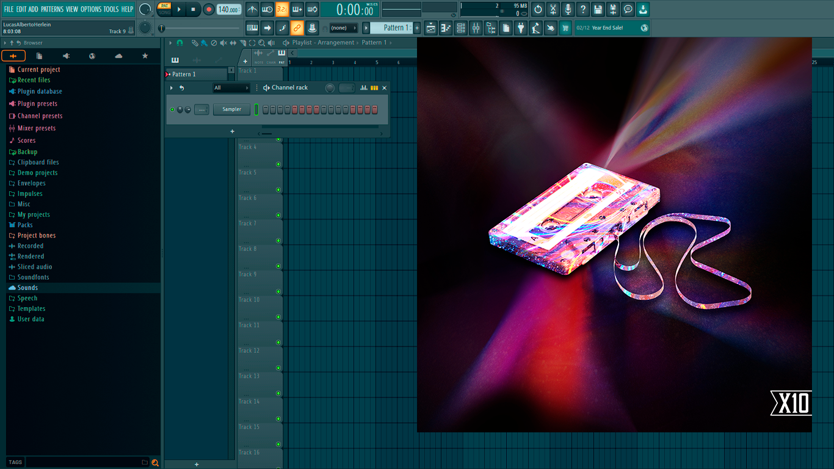Click the browser TAGS search field

point(87,462)
